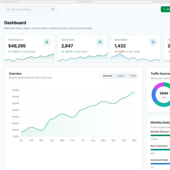This screenshot has height=170, width=170.
Task: Click the cart icon on Total Orders
Action: click(x=153, y=42)
